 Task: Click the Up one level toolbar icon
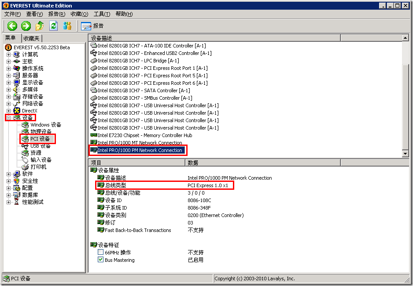point(40,26)
